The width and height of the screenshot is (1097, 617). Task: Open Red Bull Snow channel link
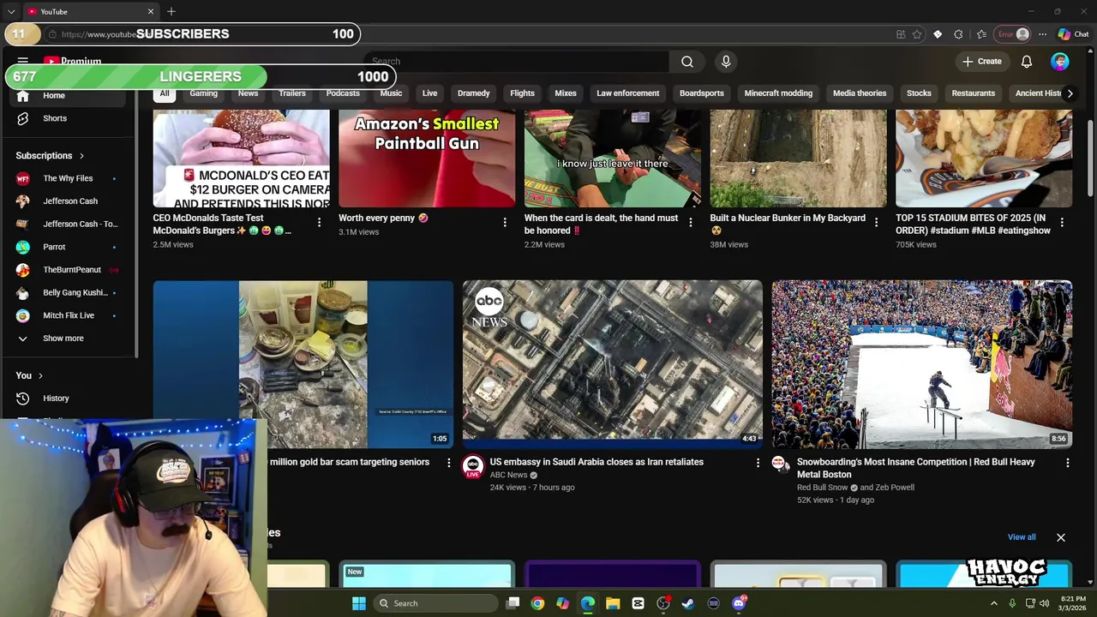point(822,488)
